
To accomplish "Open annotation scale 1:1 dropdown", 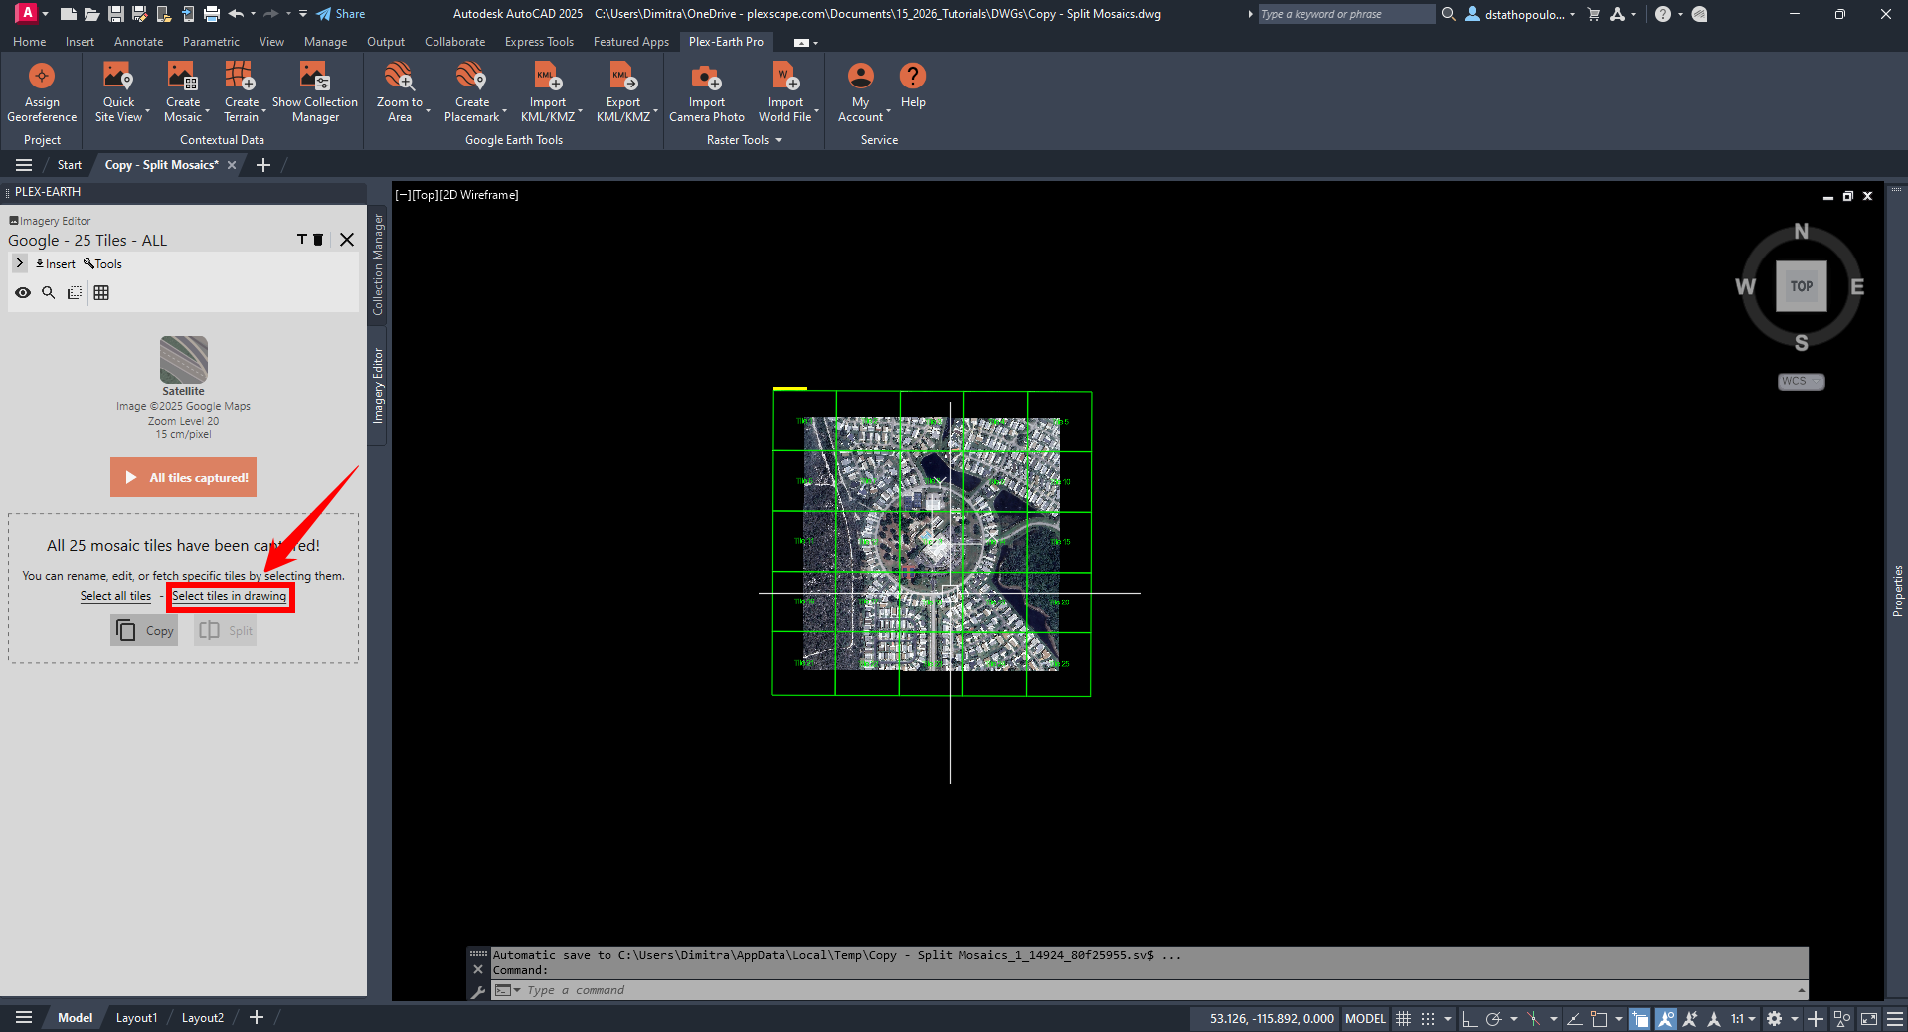I will [x=1743, y=1018].
